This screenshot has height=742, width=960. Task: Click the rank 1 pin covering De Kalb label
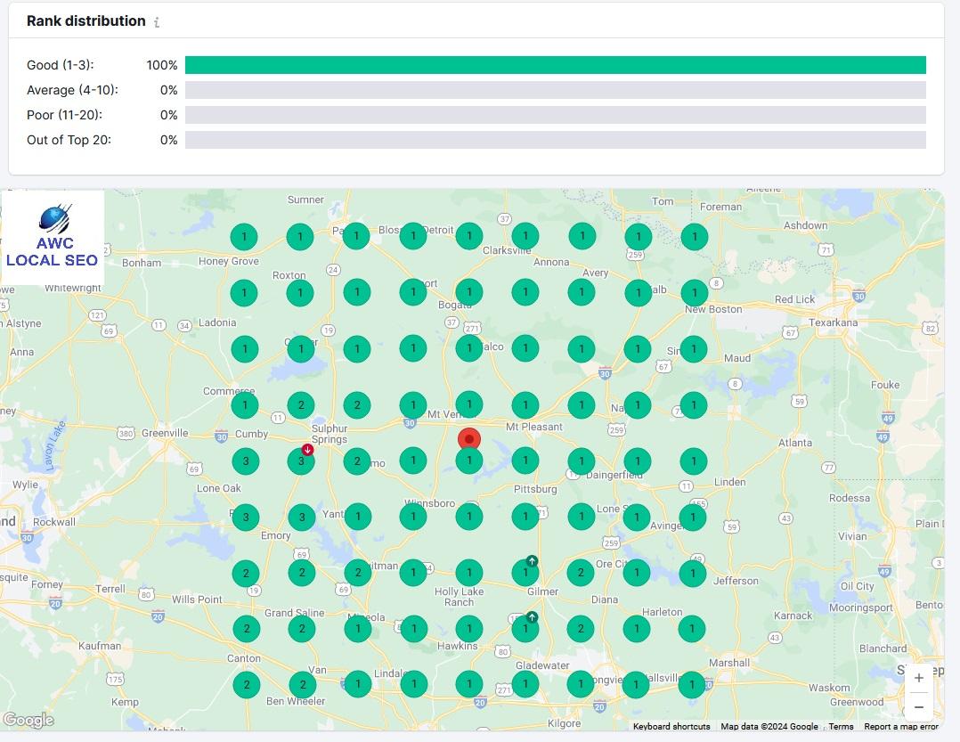point(638,293)
